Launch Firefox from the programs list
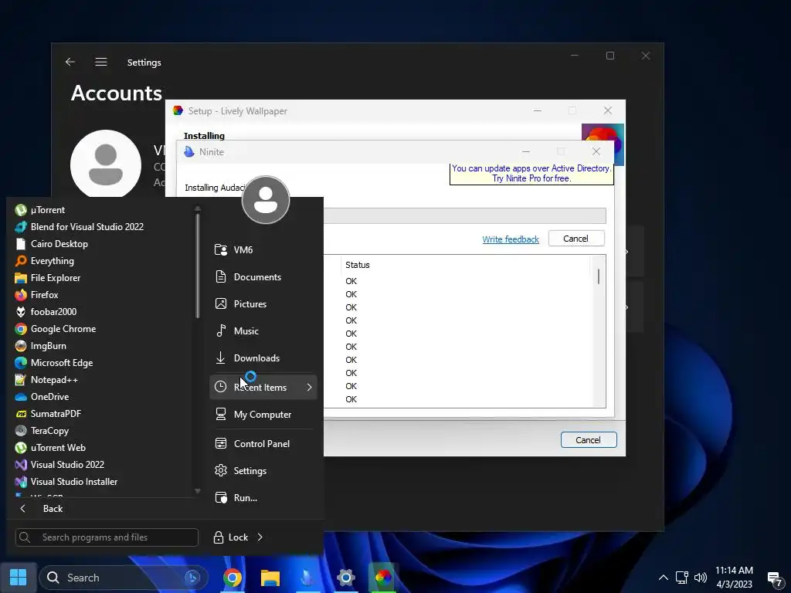Image resolution: width=791 pixels, height=593 pixels. tap(37, 294)
